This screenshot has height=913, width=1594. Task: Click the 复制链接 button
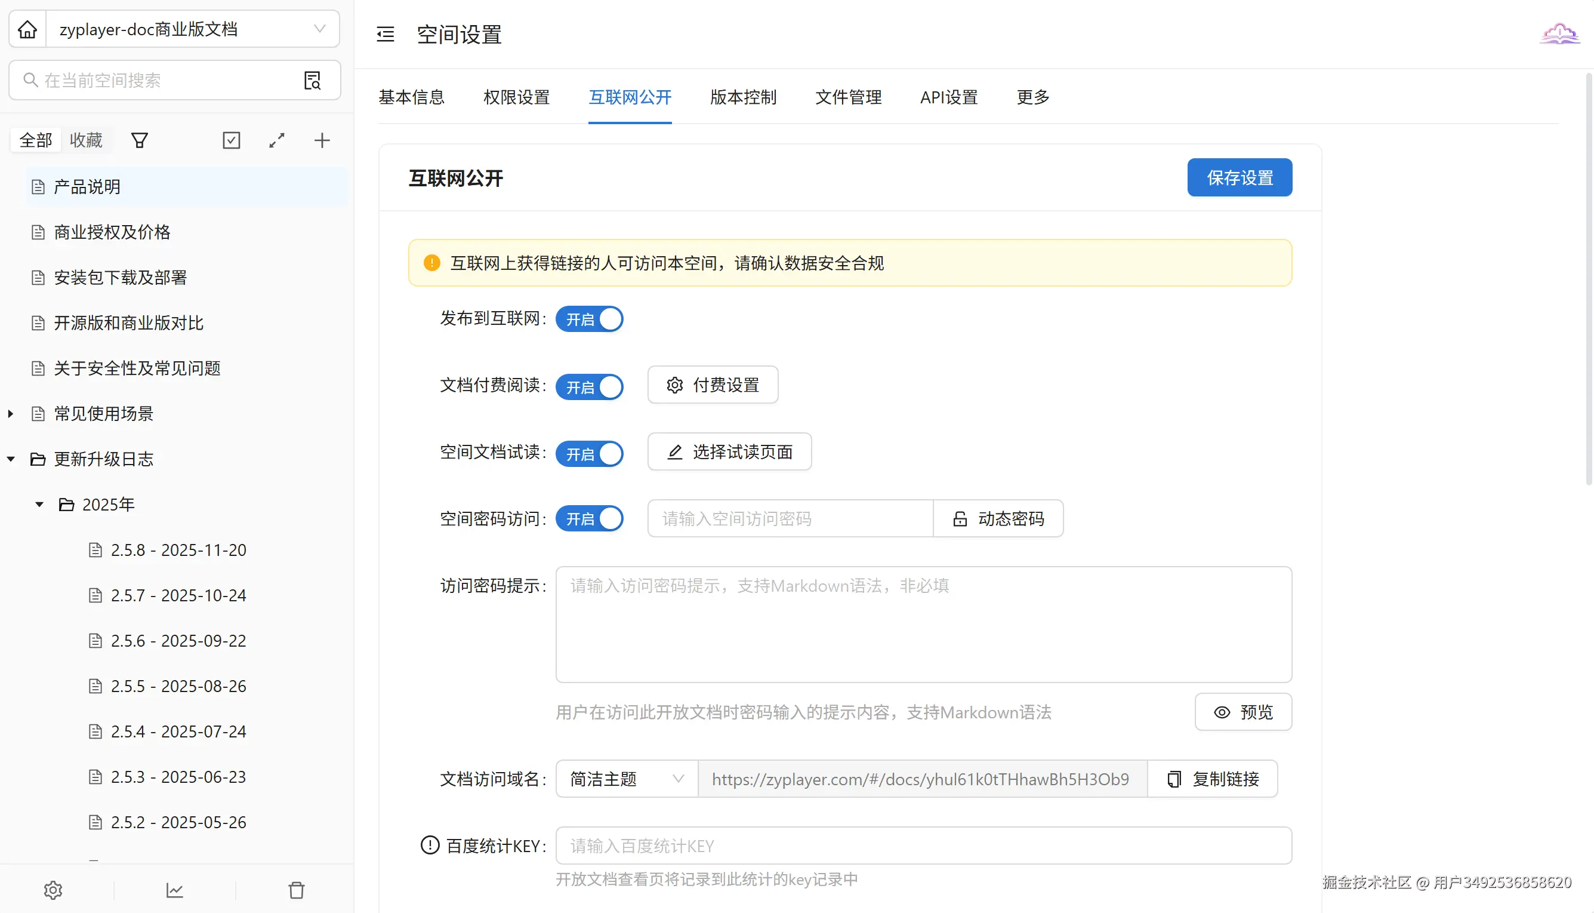tap(1213, 779)
